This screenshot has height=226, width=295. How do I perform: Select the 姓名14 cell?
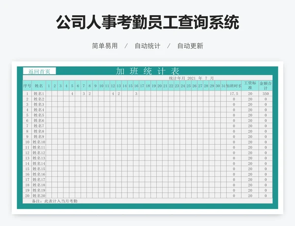(x=39, y=164)
